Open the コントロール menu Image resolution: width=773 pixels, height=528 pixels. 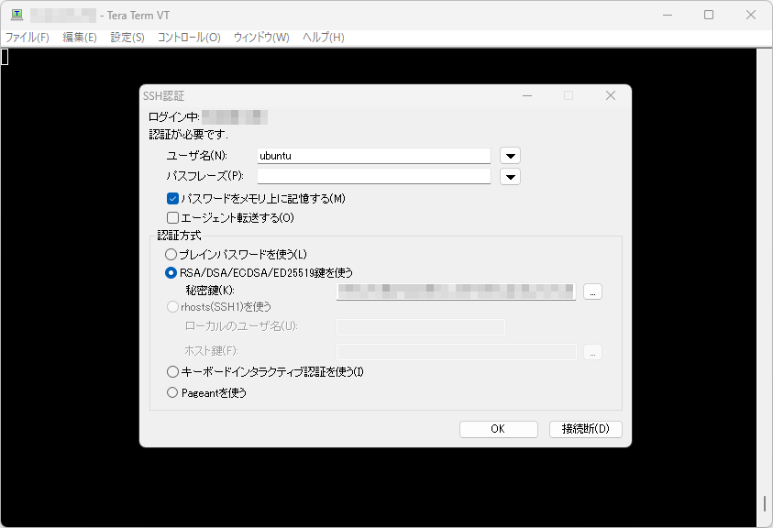tap(181, 38)
